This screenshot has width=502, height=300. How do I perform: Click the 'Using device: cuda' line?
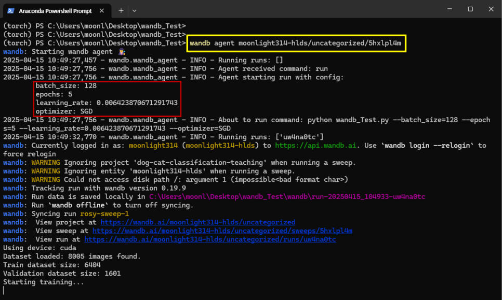[x=39, y=248]
